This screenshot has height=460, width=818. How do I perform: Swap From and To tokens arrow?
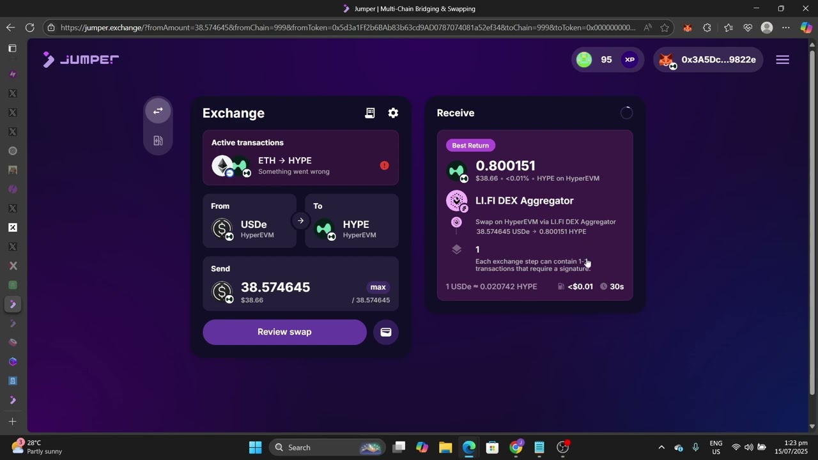[300, 221]
